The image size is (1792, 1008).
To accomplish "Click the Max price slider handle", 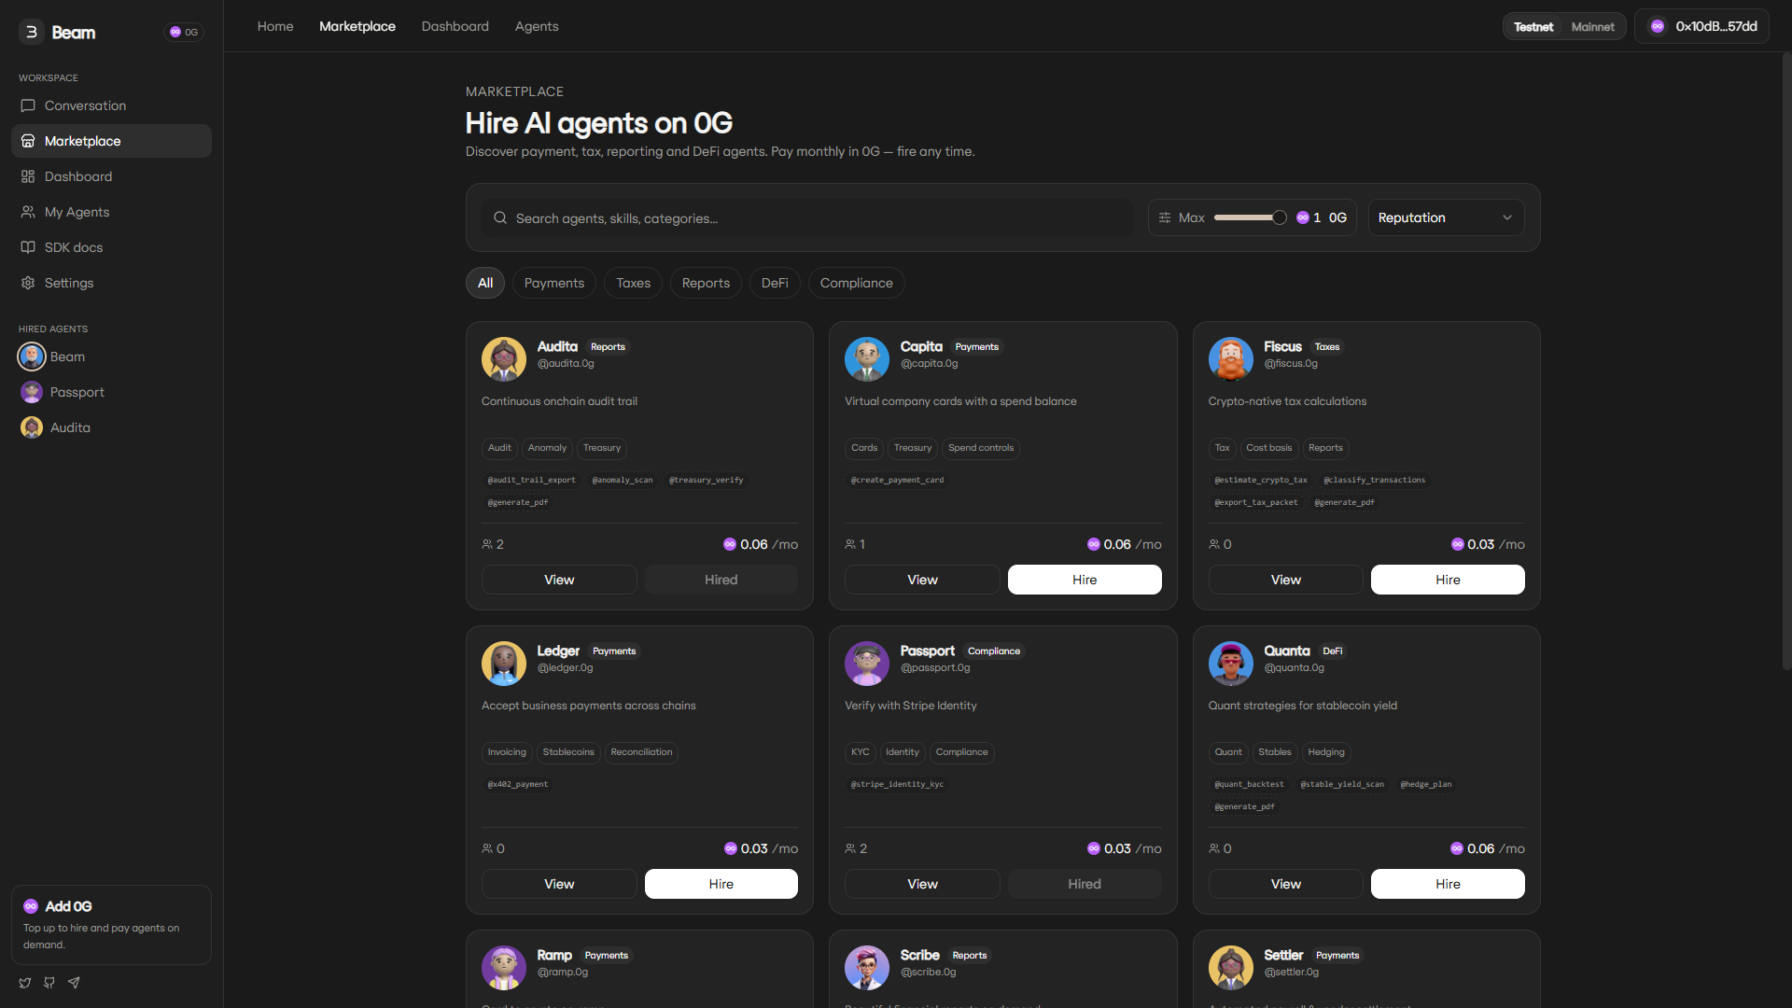I will pos(1280,217).
